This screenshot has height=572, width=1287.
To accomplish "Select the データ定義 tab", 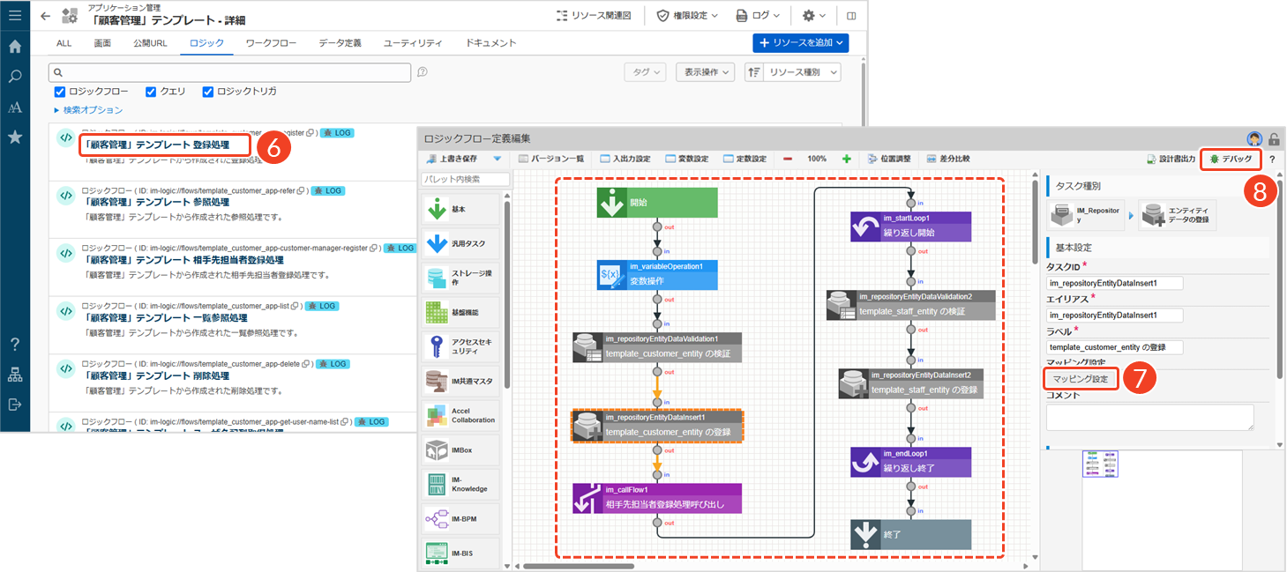I will coord(340,42).
